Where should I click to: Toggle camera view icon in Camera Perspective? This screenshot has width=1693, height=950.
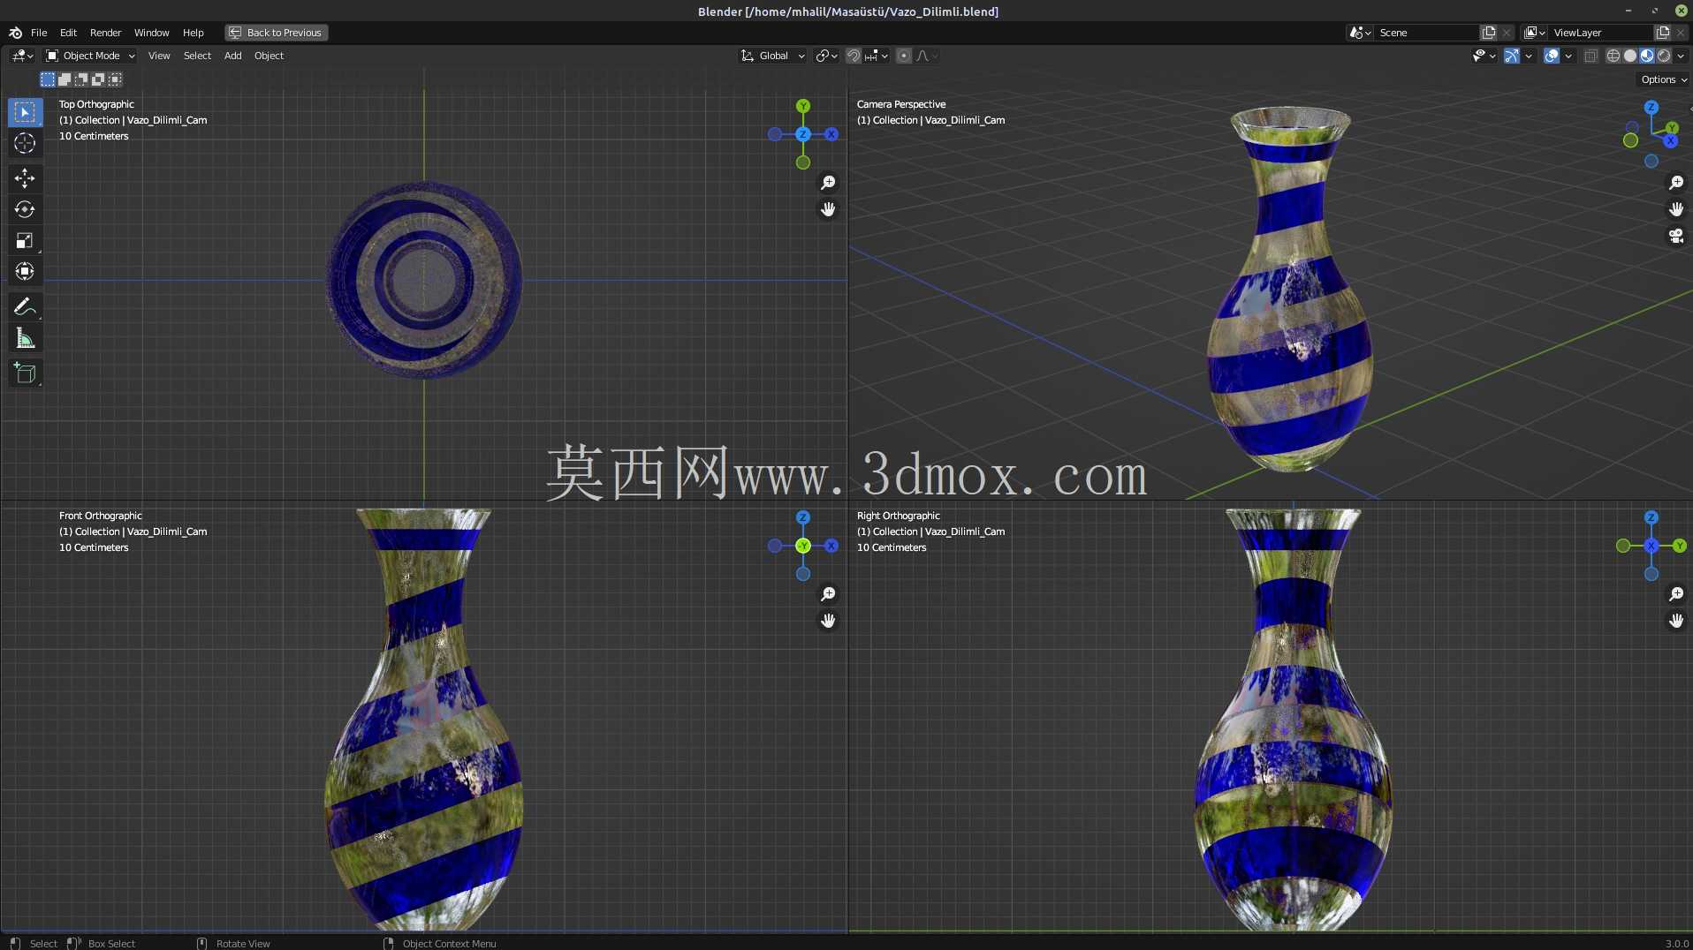[x=1676, y=236]
